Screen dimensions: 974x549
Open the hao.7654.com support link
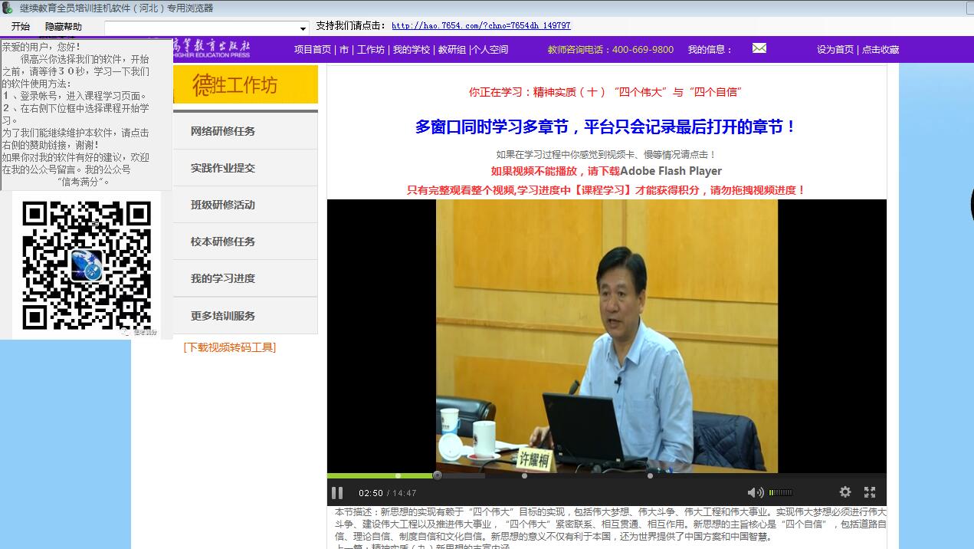480,25
